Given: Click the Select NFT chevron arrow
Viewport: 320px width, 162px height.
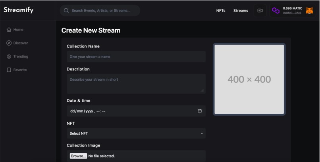Looking at the screenshot, I should [202, 133].
